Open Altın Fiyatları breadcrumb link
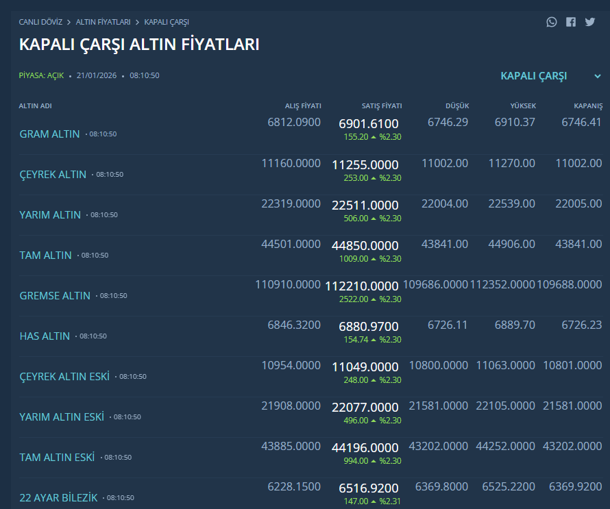 click(103, 22)
